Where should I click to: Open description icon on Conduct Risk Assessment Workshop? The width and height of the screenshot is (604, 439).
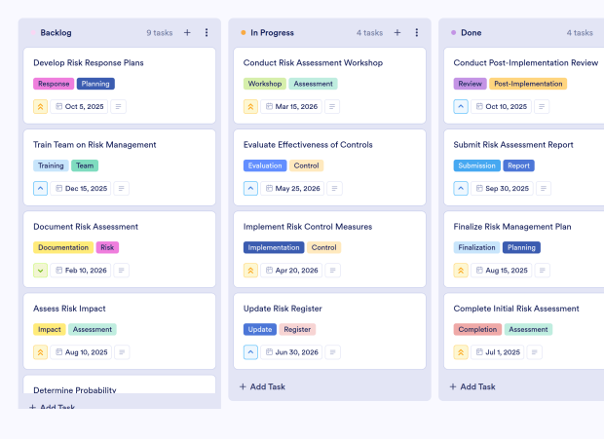pos(332,106)
